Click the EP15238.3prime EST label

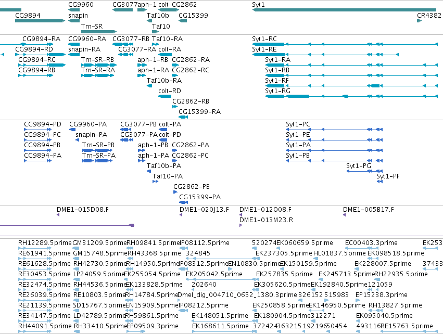[x=382, y=295]
